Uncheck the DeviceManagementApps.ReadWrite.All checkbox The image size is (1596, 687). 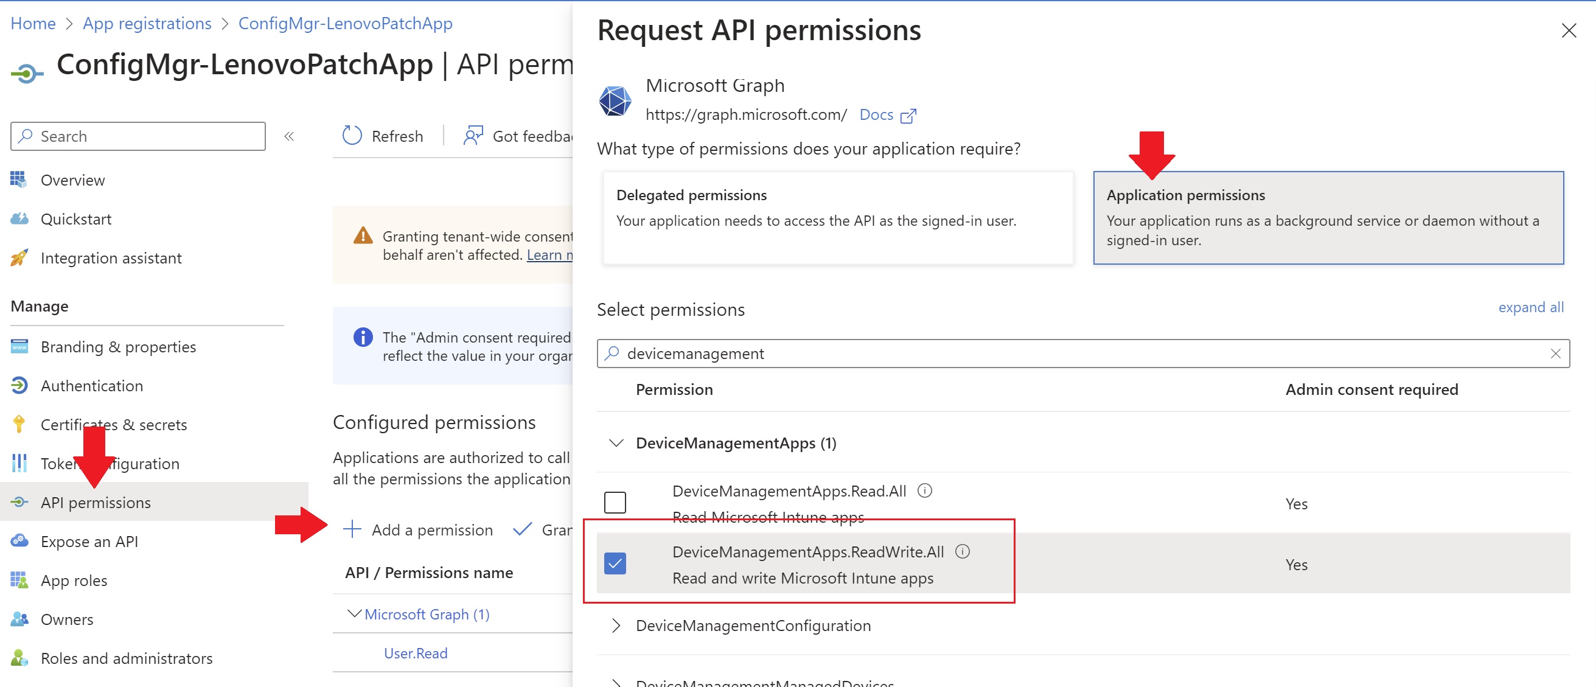(615, 563)
